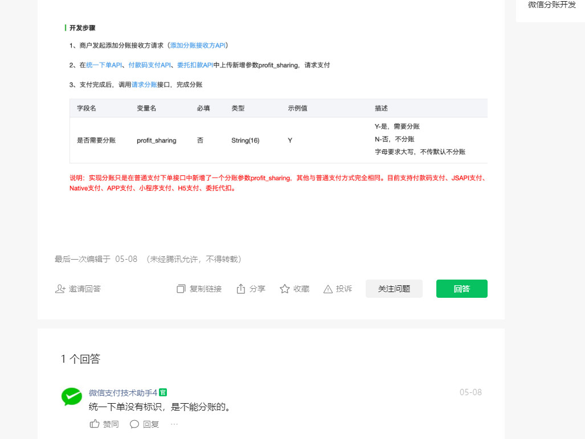Viewport: 585px width, 439px height.
Task: Click the green 回答 button
Action: point(461,289)
